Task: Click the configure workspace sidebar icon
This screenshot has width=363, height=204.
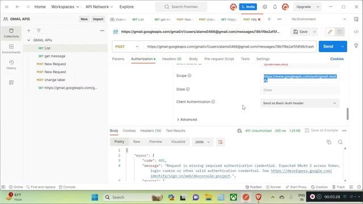Action: [x=11, y=83]
